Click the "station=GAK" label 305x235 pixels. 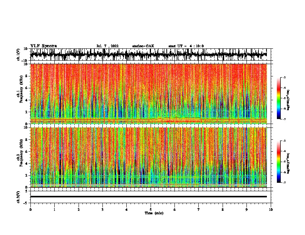143,46
